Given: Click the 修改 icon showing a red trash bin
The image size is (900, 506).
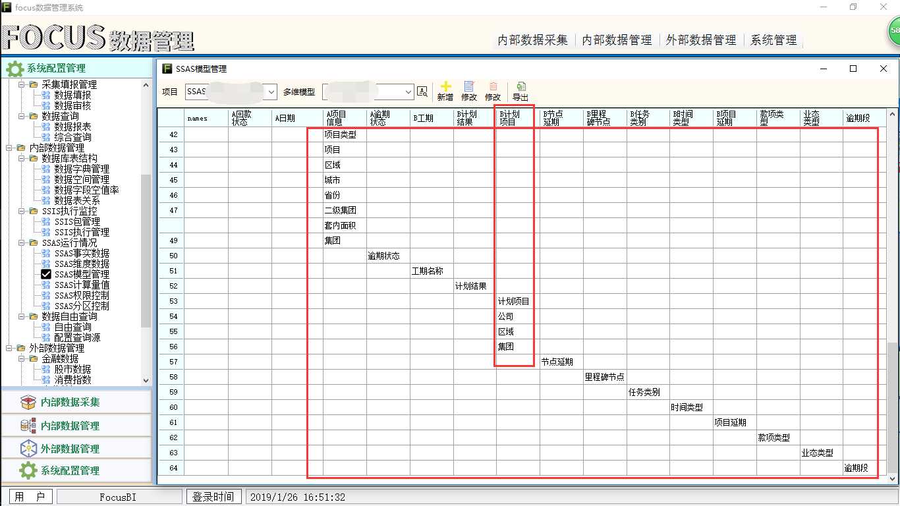Looking at the screenshot, I should click(x=493, y=86).
